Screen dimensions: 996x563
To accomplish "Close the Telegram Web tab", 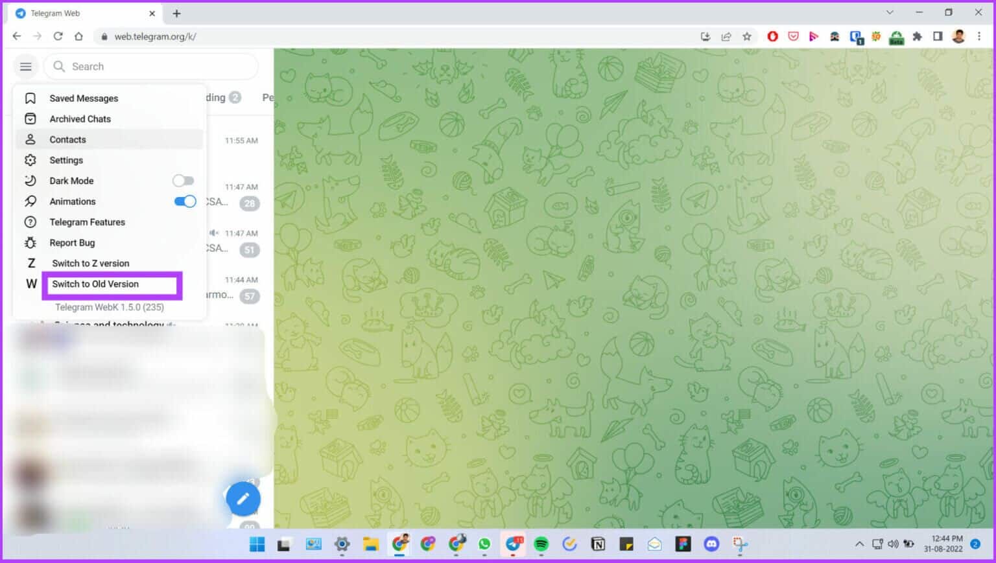I will pos(152,13).
